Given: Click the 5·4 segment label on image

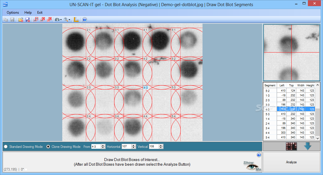Looking at the screenshot, I should pos(174,116).
